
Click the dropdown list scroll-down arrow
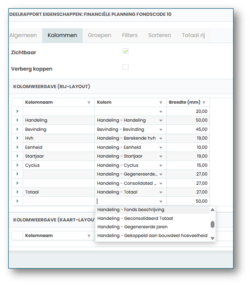pyautogui.click(x=212, y=238)
